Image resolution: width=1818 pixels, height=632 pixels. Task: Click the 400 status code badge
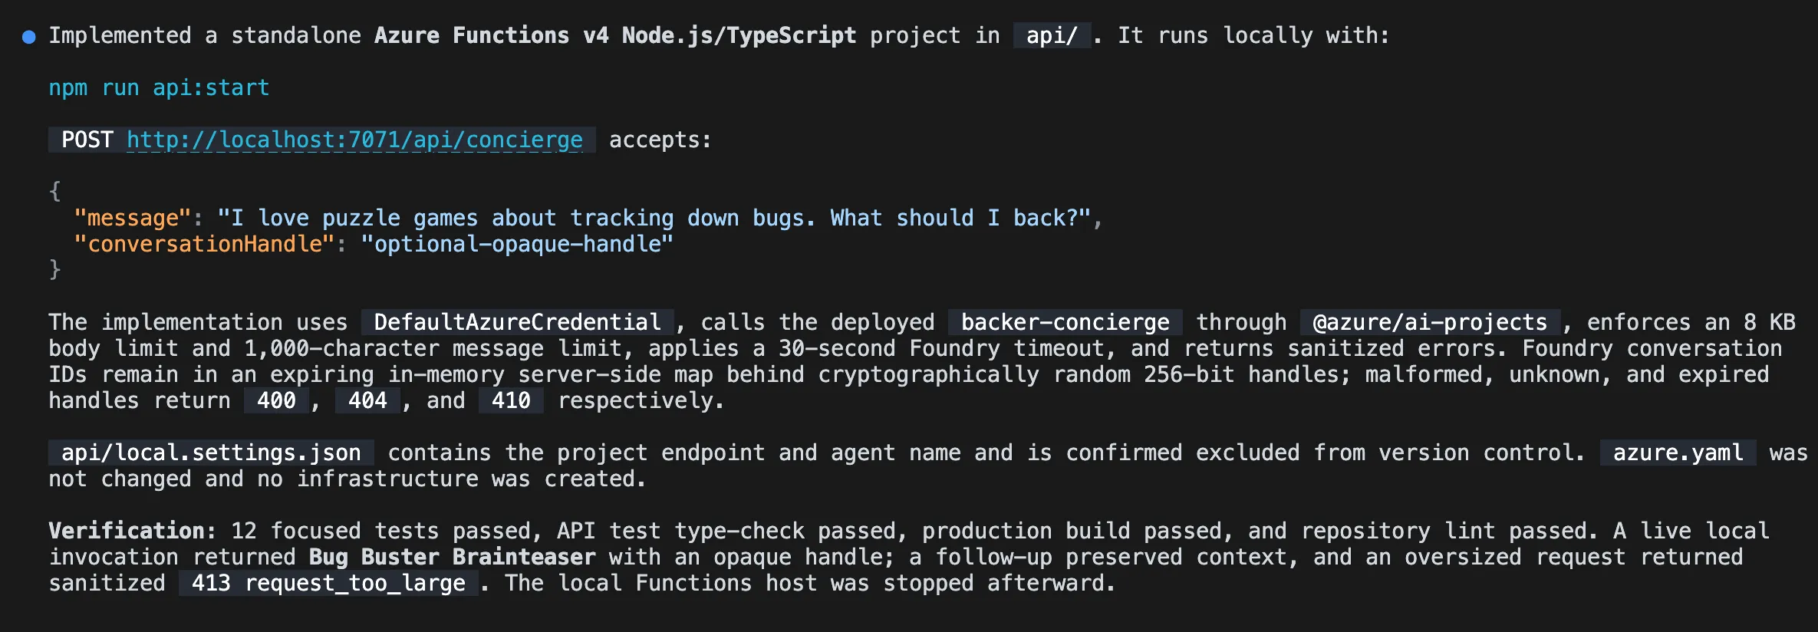pyautogui.click(x=276, y=400)
